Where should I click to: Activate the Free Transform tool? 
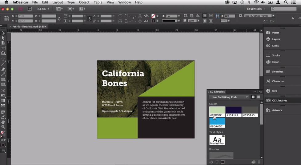[3, 95]
